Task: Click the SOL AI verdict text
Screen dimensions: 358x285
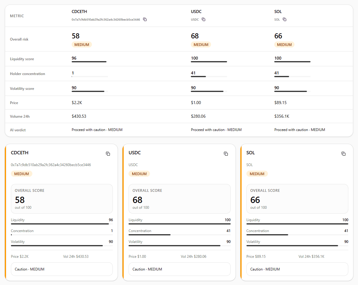Action: point(300,130)
